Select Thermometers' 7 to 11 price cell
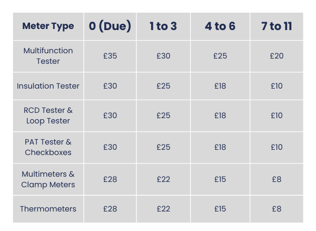 tap(276, 209)
